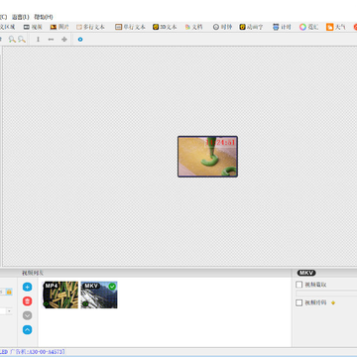The width and height of the screenshot is (357, 357).
Task: Enable the checkbox beside the yellow diamond
Action: [299, 302]
